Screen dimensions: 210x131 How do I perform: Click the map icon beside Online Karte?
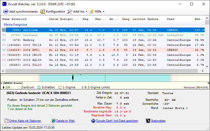coord(7,121)
